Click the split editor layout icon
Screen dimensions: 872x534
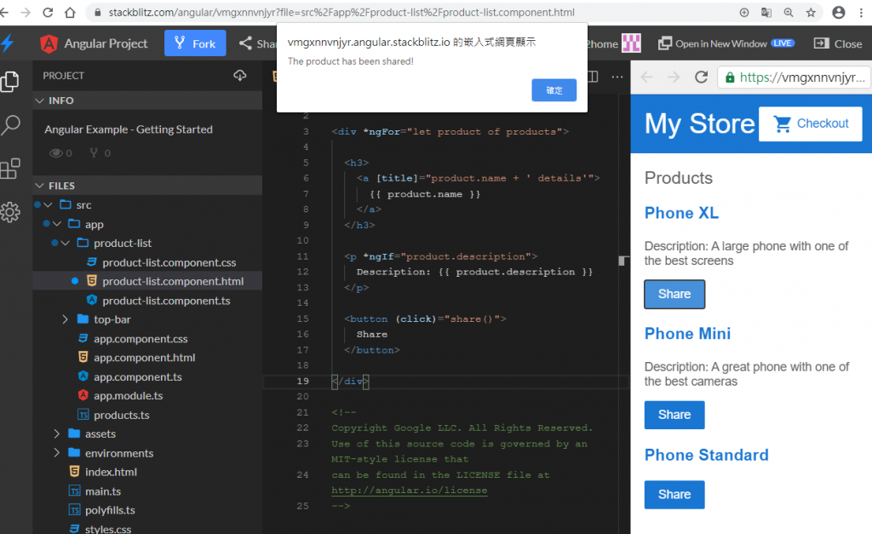(x=593, y=77)
